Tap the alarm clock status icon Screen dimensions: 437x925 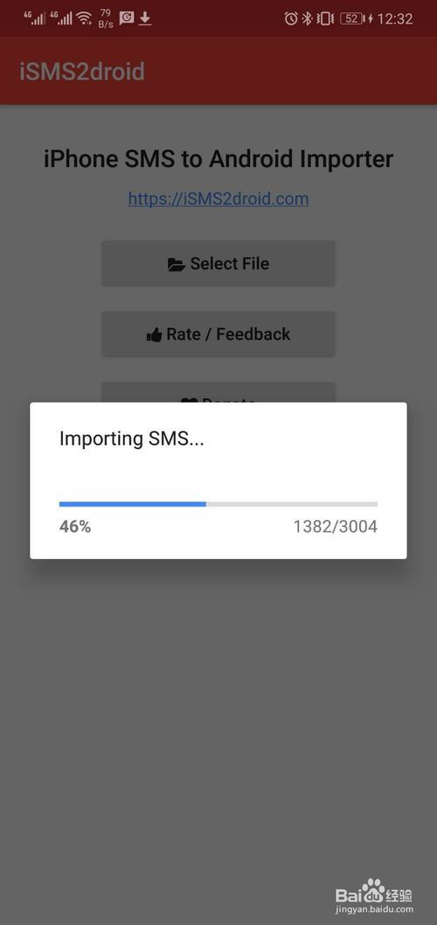pyautogui.click(x=291, y=19)
